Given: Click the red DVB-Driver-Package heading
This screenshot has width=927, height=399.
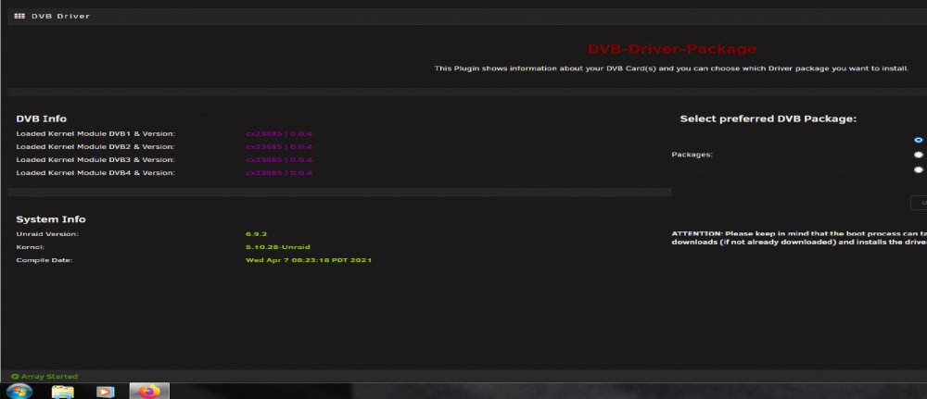Looking at the screenshot, I should 671,49.
